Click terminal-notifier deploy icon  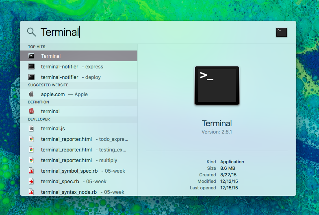coord(31,77)
